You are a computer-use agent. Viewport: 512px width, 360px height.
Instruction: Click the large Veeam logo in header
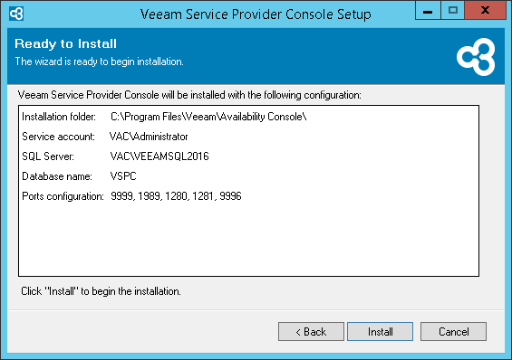[x=476, y=57]
